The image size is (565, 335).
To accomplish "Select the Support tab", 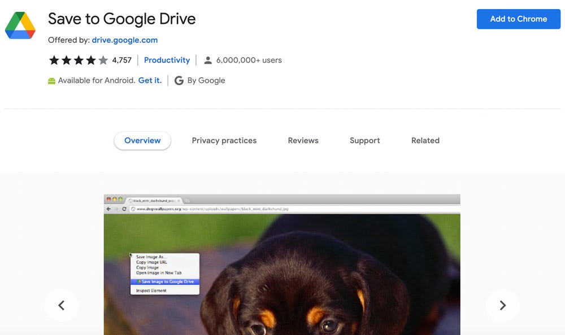I will [x=364, y=140].
